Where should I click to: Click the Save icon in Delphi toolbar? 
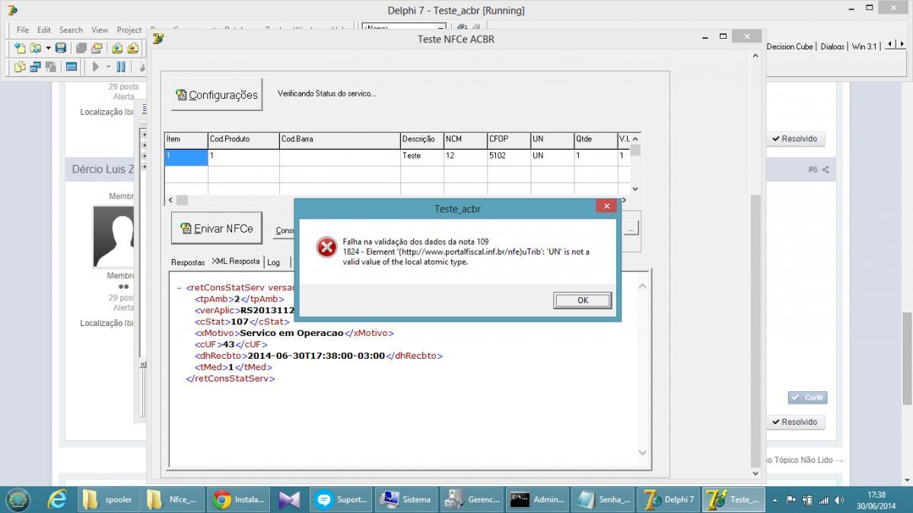point(61,48)
